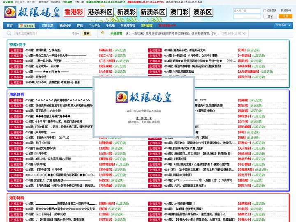Go to 我的帖子 in the nav bar
Screen dimensions: 296x222
click(x=65, y=25)
